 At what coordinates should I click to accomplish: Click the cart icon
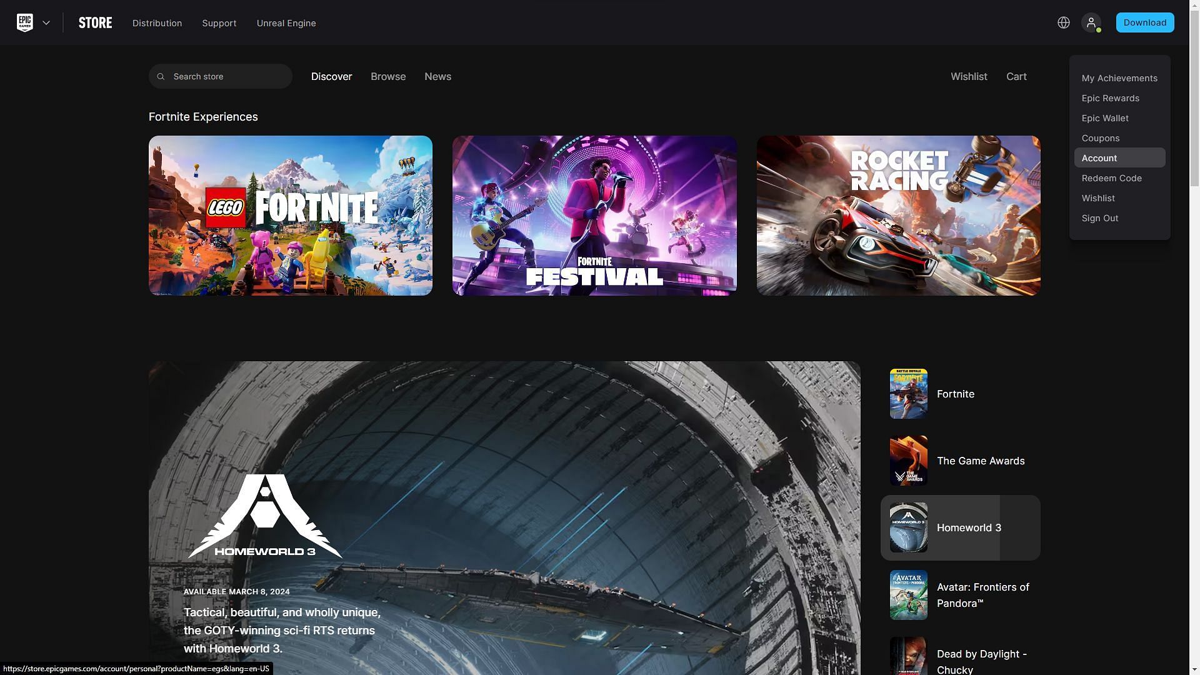(1016, 76)
